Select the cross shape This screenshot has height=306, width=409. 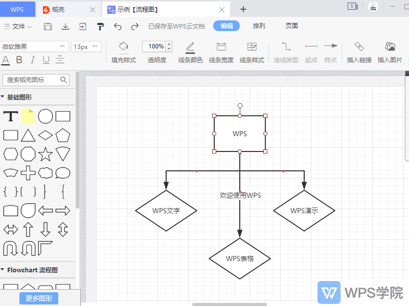pyautogui.click(x=28, y=173)
